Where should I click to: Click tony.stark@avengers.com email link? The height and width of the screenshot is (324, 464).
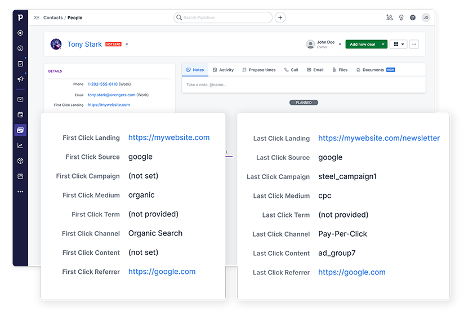111,95
